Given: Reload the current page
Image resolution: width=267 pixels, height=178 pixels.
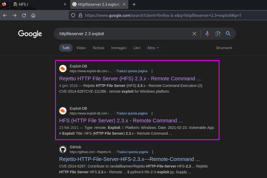Looking at the screenshot, I should pyautogui.click(x=24, y=15).
